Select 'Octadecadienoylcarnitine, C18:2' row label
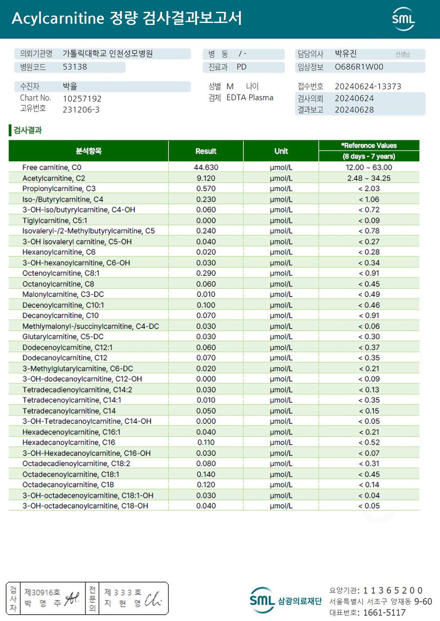Viewport: 440px width, 621px height. tap(76, 464)
